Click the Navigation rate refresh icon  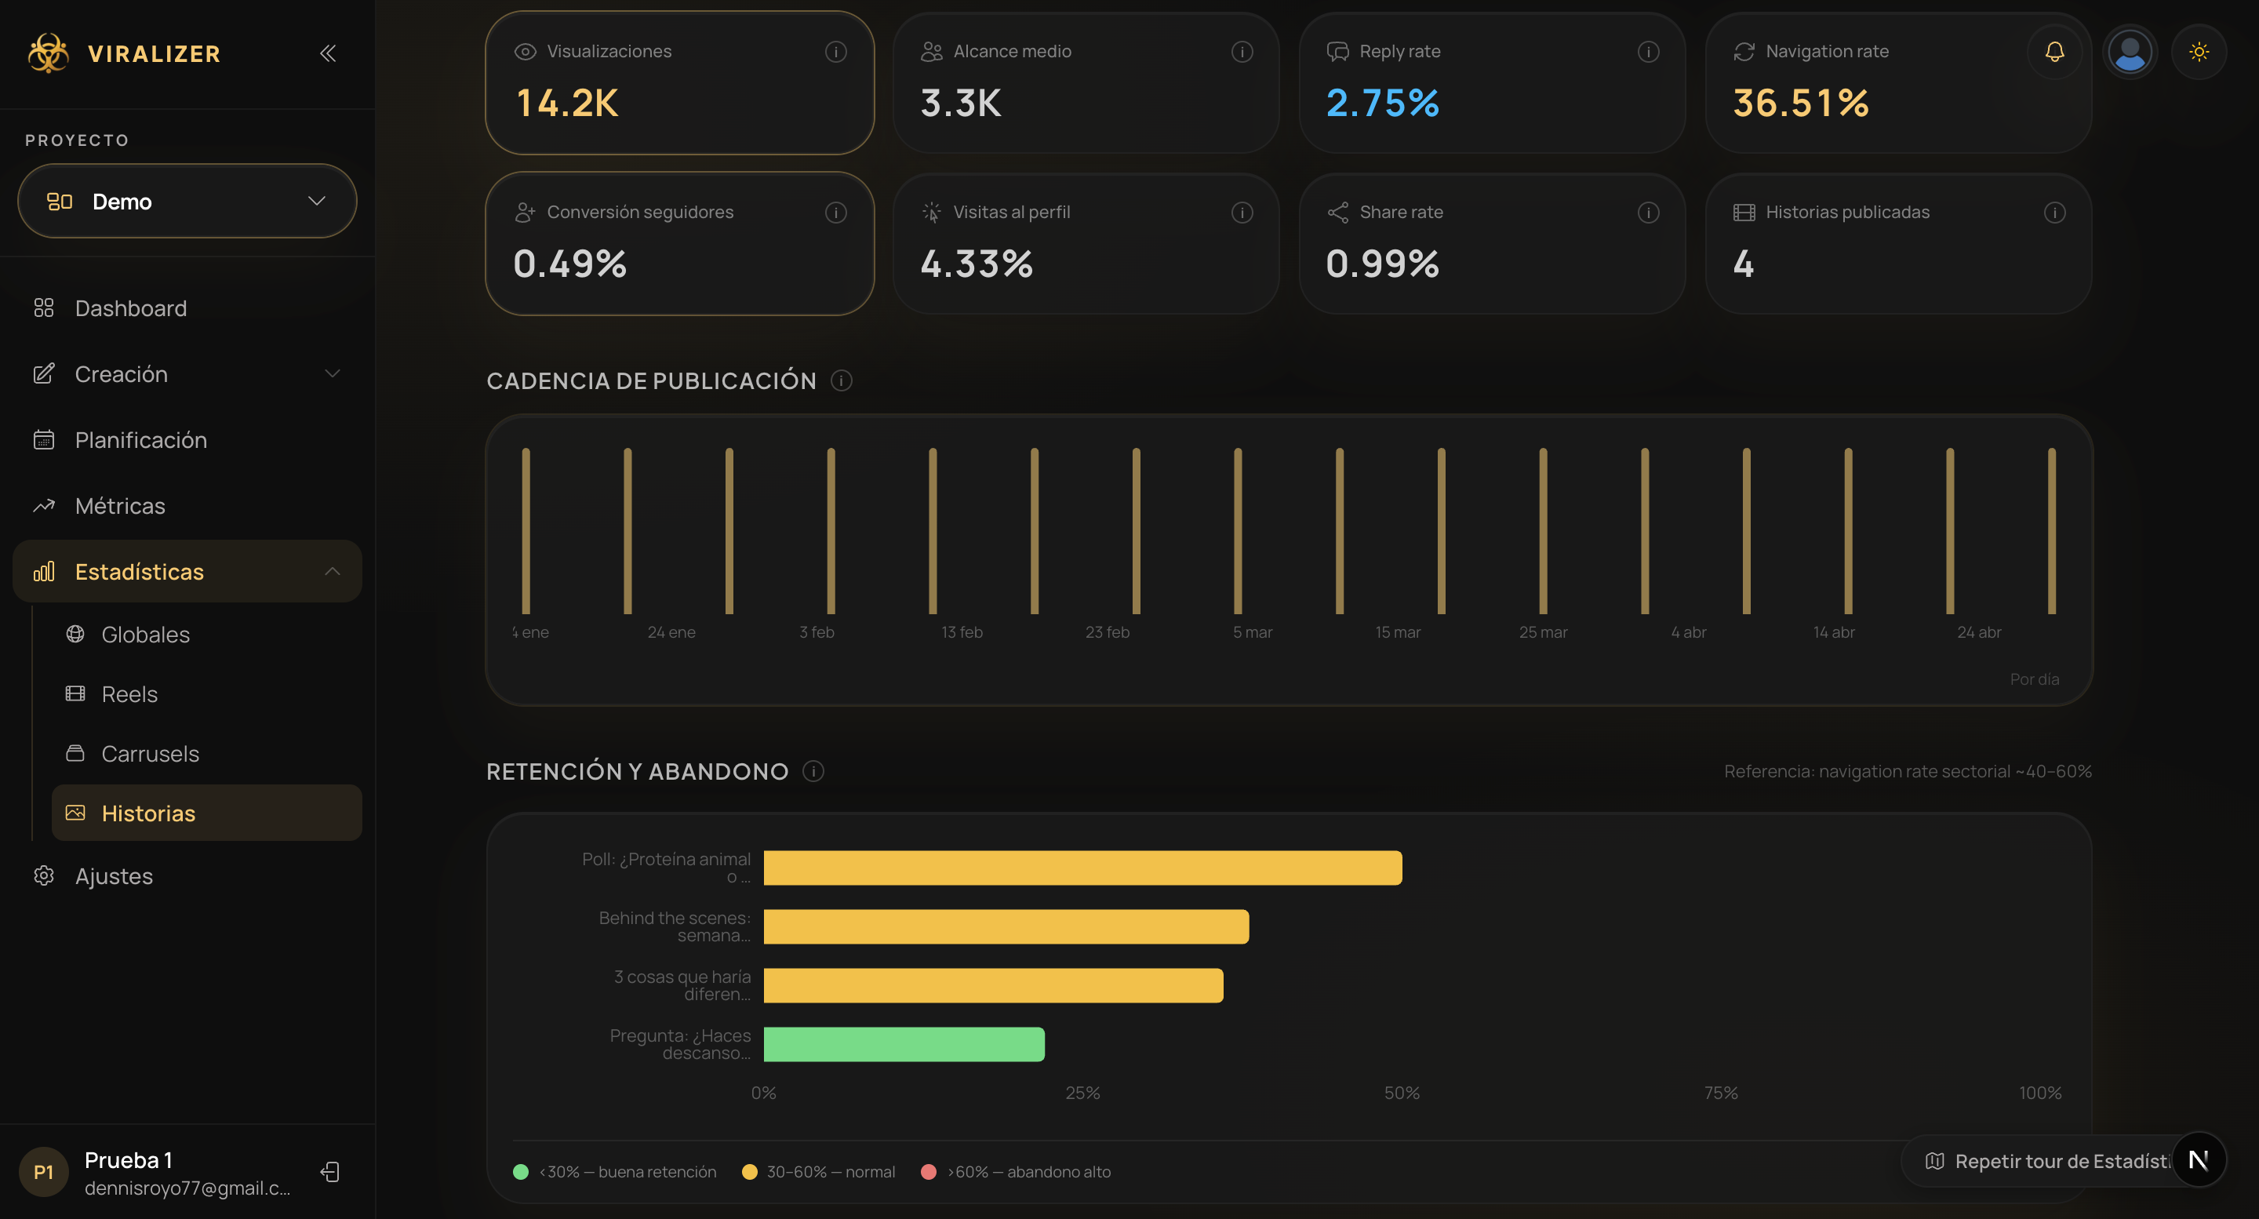(1744, 52)
